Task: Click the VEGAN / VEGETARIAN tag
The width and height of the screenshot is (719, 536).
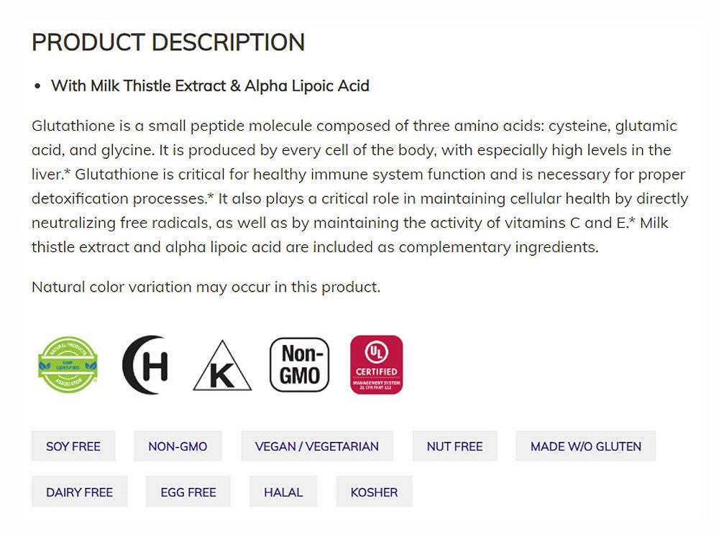Action: 317,446
